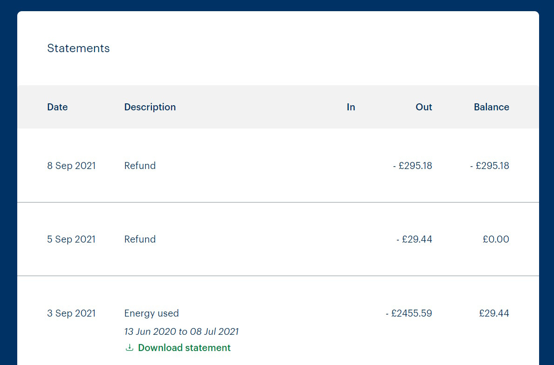The height and width of the screenshot is (365, 554).
Task: Click the - £2455.59 Out amount
Action: pos(409,313)
